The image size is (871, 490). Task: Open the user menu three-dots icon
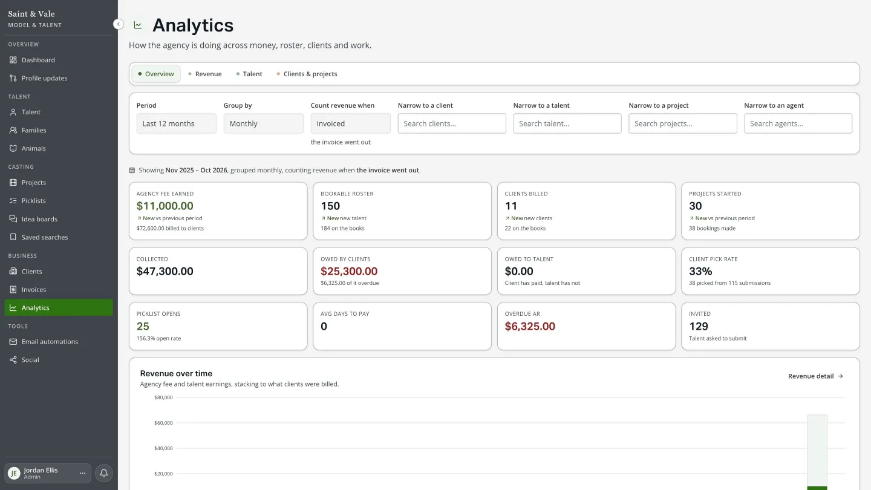click(82, 473)
